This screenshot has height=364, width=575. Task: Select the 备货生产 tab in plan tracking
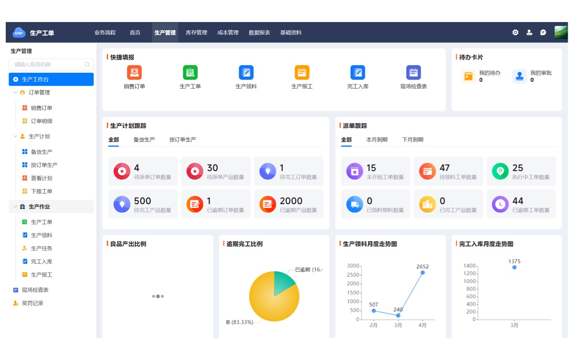pyautogui.click(x=144, y=140)
